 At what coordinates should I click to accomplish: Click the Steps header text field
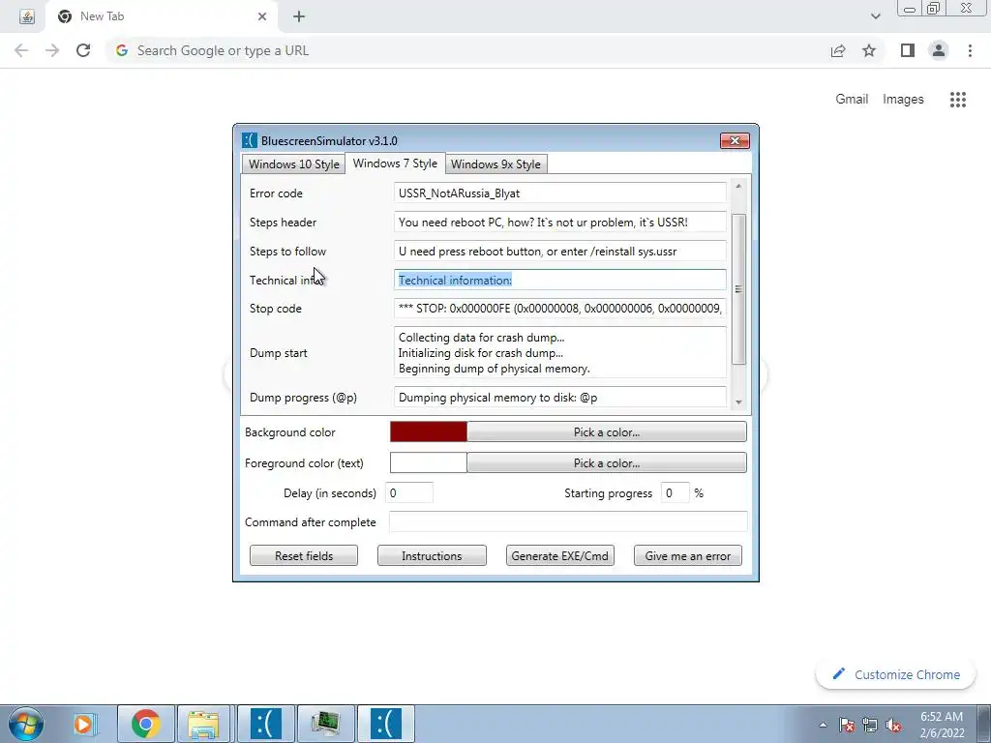click(x=560, y=223)
